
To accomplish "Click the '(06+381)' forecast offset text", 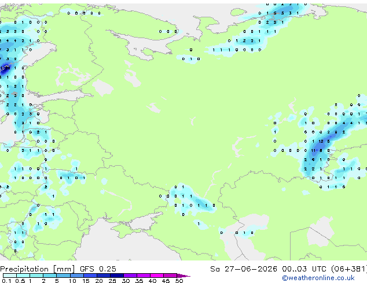I will pyautogui.click(x=349, y=269).
